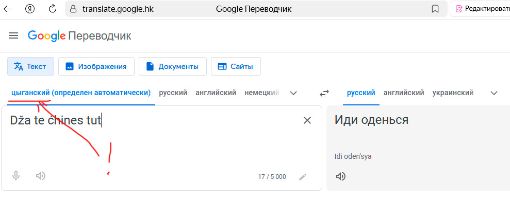Click the translate.google.hk address bar
This screenshot has height=201, width=510.
[x=118, y=9]
